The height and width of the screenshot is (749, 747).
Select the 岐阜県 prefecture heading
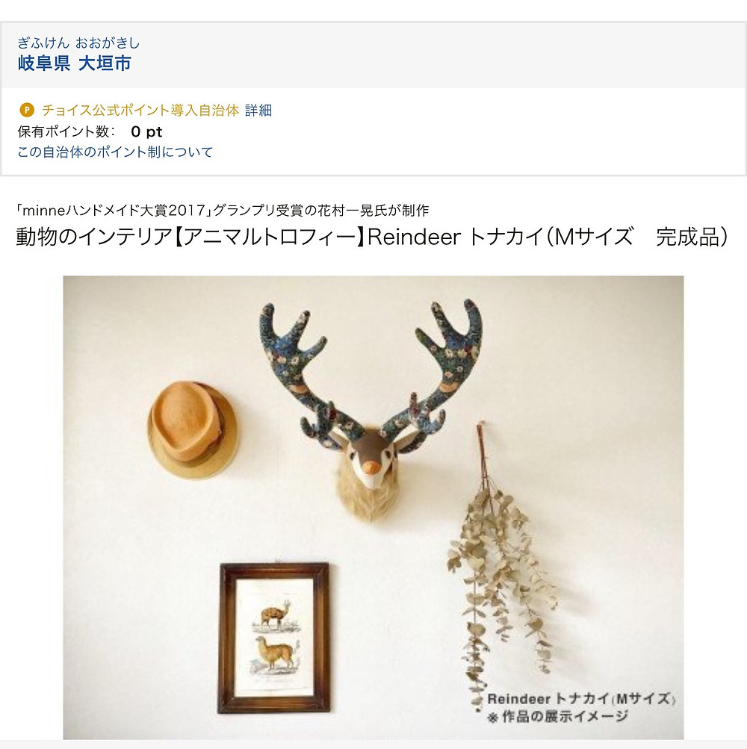click(x=44, y=63)
